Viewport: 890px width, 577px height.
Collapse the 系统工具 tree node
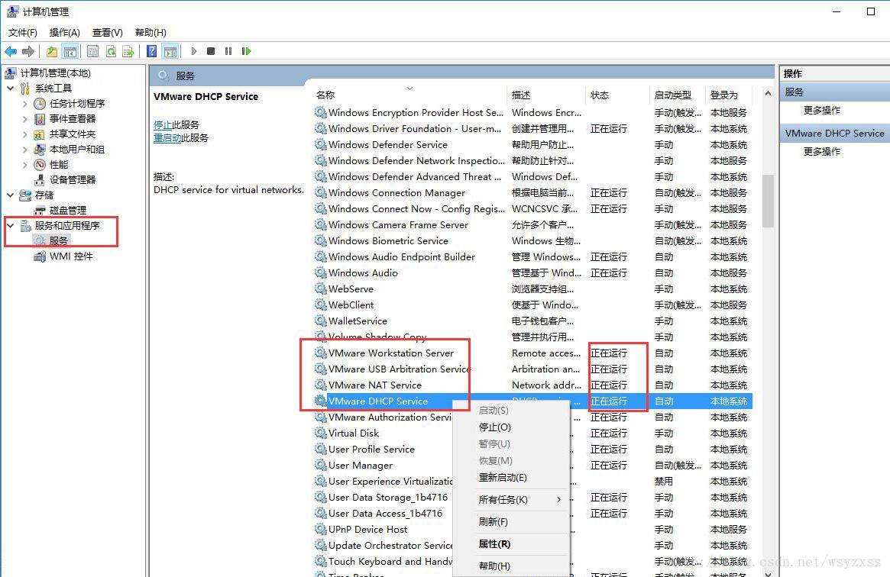click(x=10, y=89)
